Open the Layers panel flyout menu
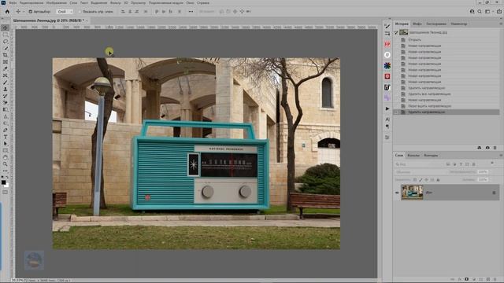This screenshot has width=504, height=283. [501, 156]
